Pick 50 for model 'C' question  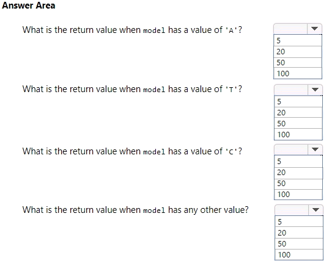coord(298,184)
